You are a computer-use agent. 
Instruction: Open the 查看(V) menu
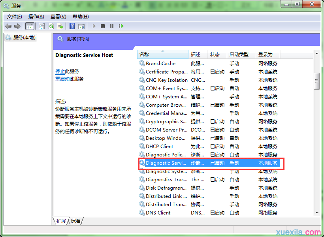pos(58,17)
